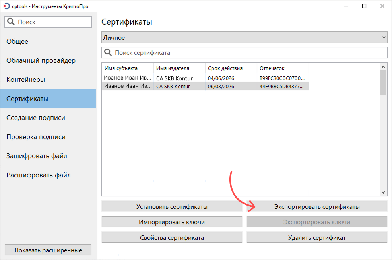
Task: Open Расшифровать файл section
Action: (x=39, y=175)
